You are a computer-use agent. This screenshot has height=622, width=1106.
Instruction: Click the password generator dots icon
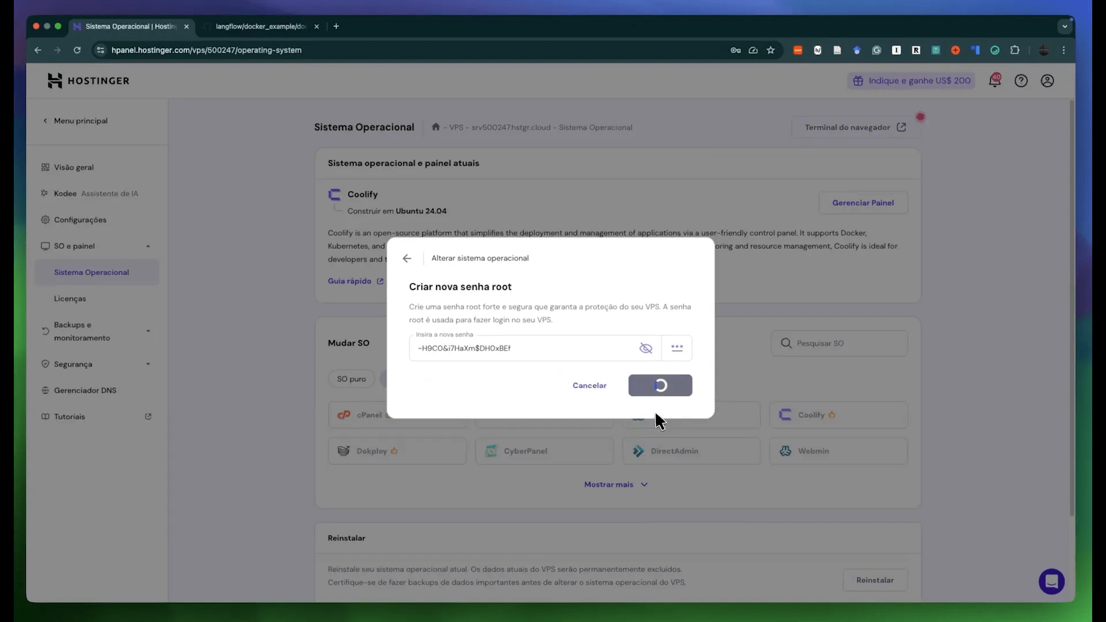[677, 348]
